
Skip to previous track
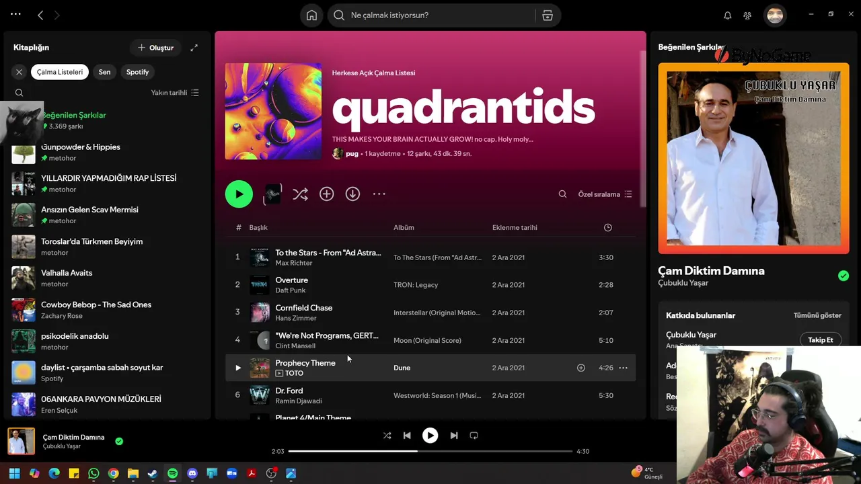tap(407, 436)
